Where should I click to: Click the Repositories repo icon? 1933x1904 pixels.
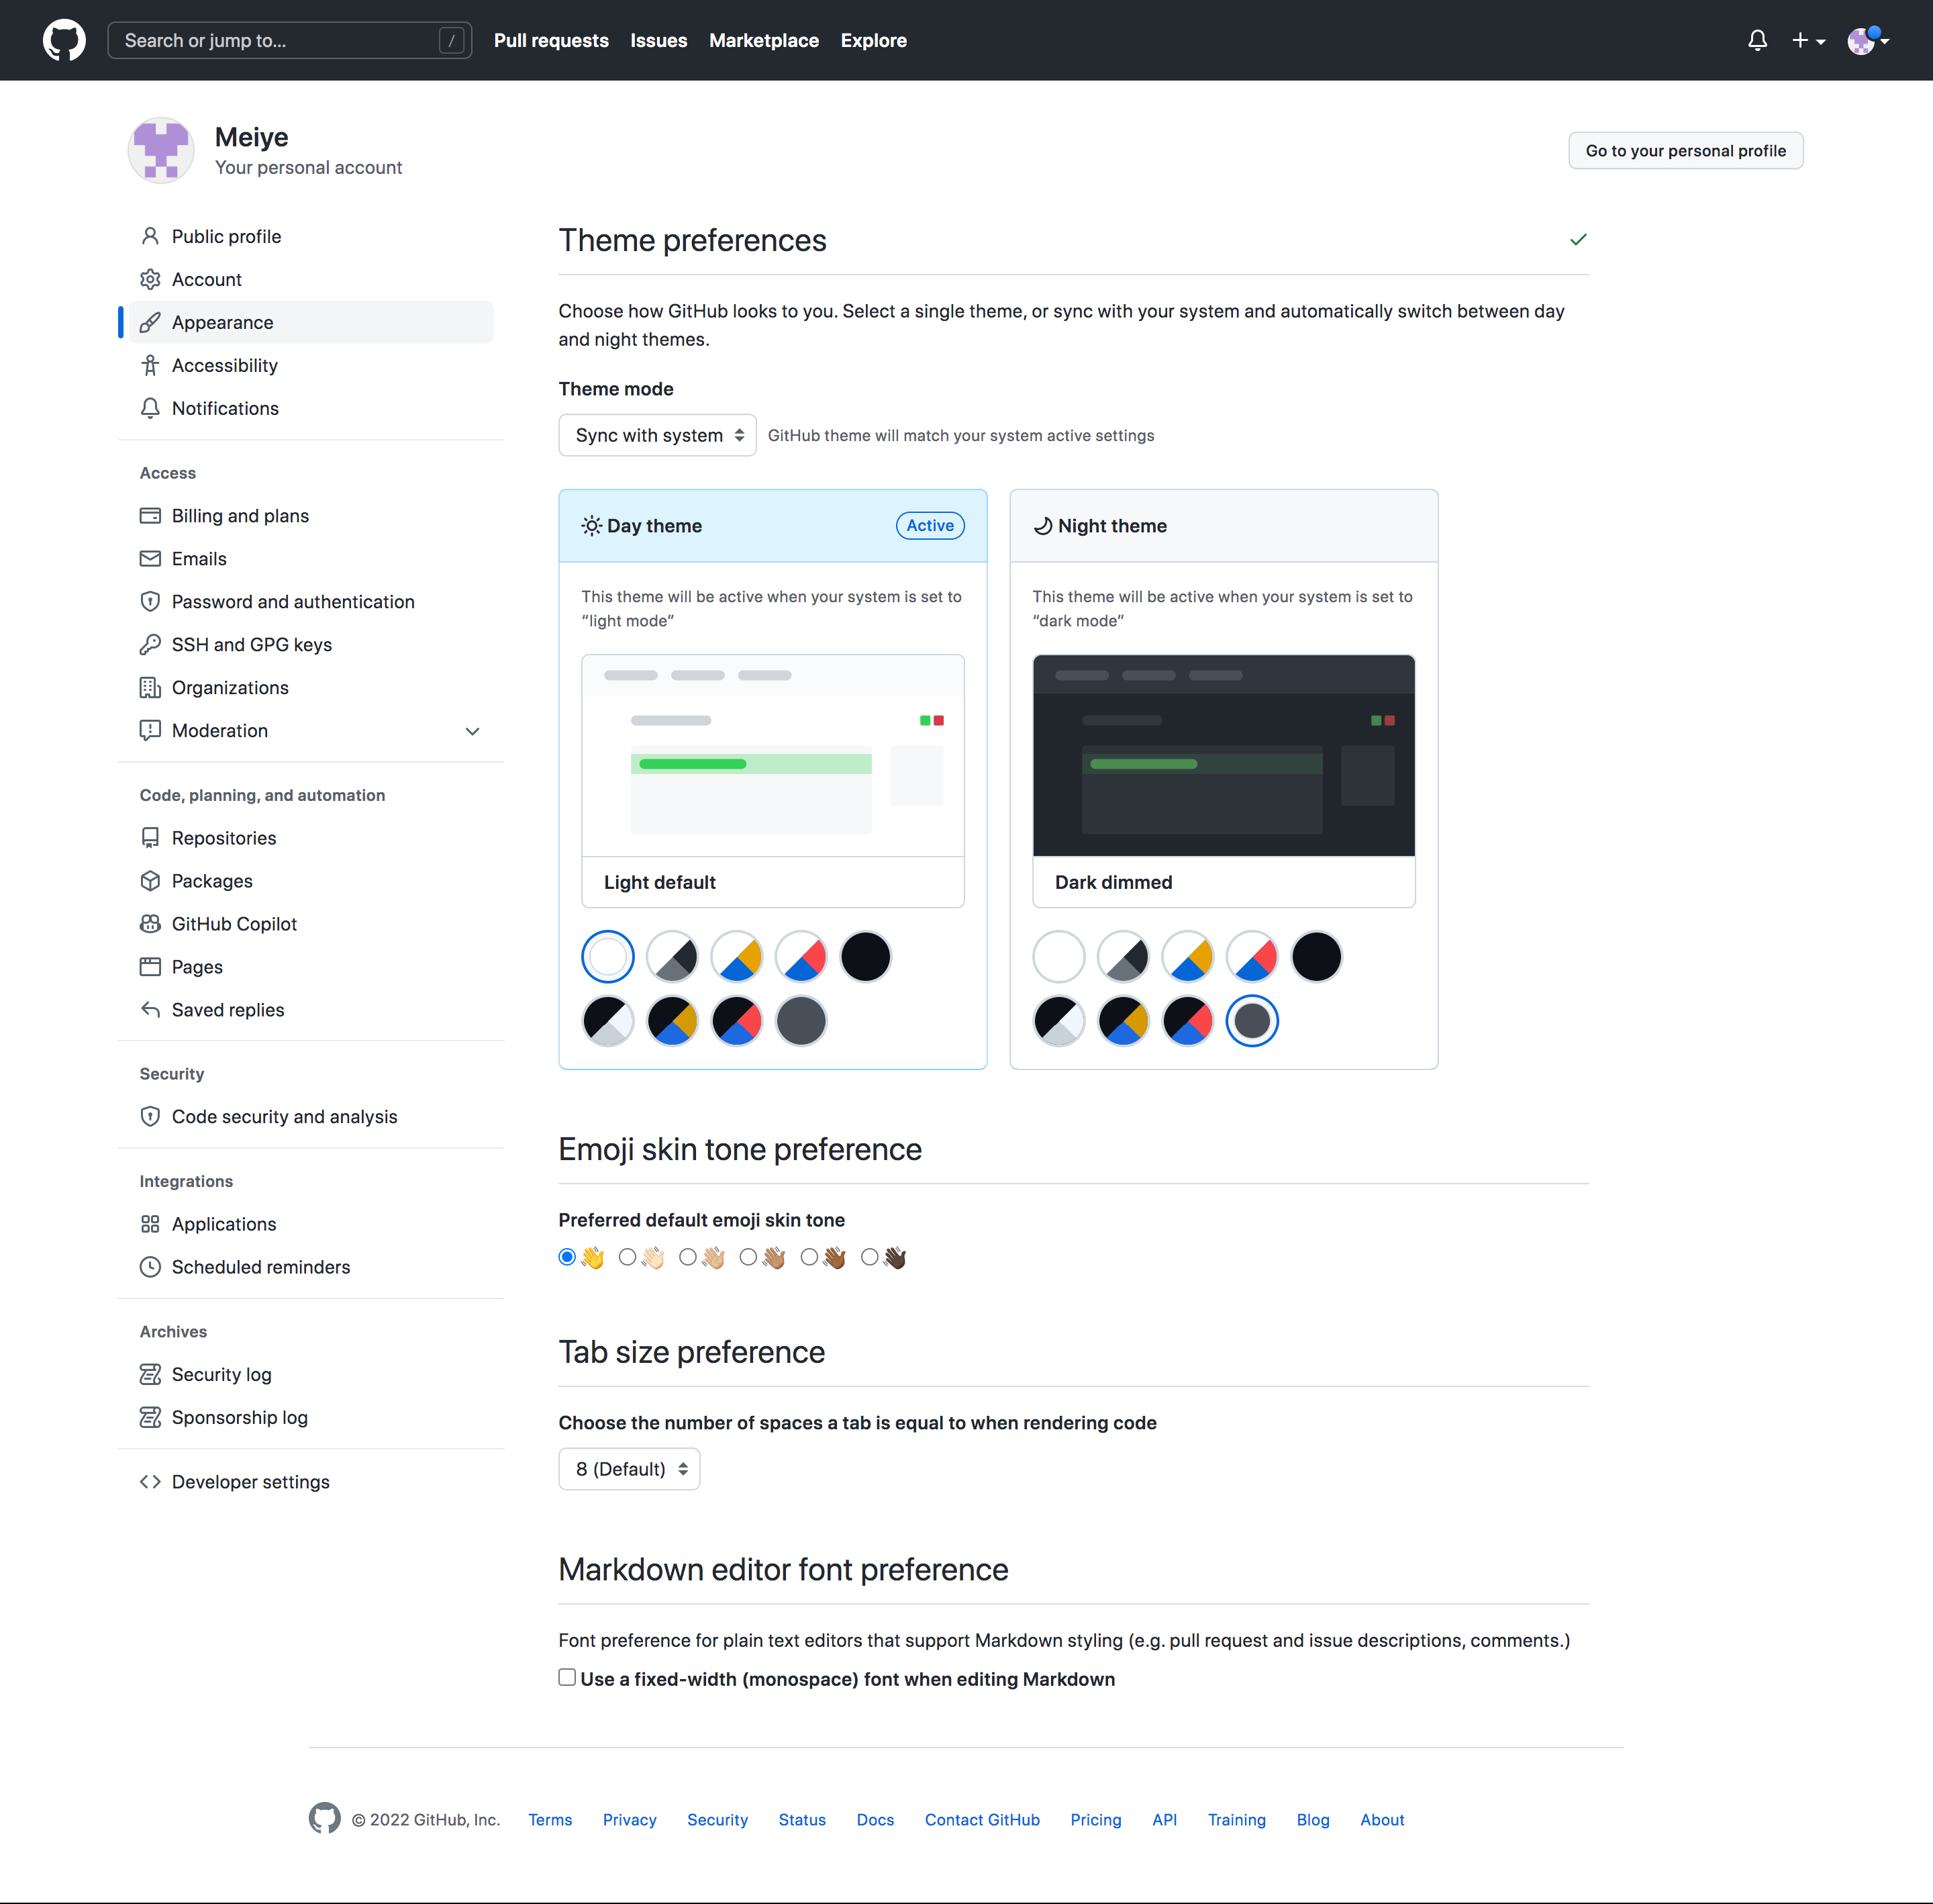[150, 838]
